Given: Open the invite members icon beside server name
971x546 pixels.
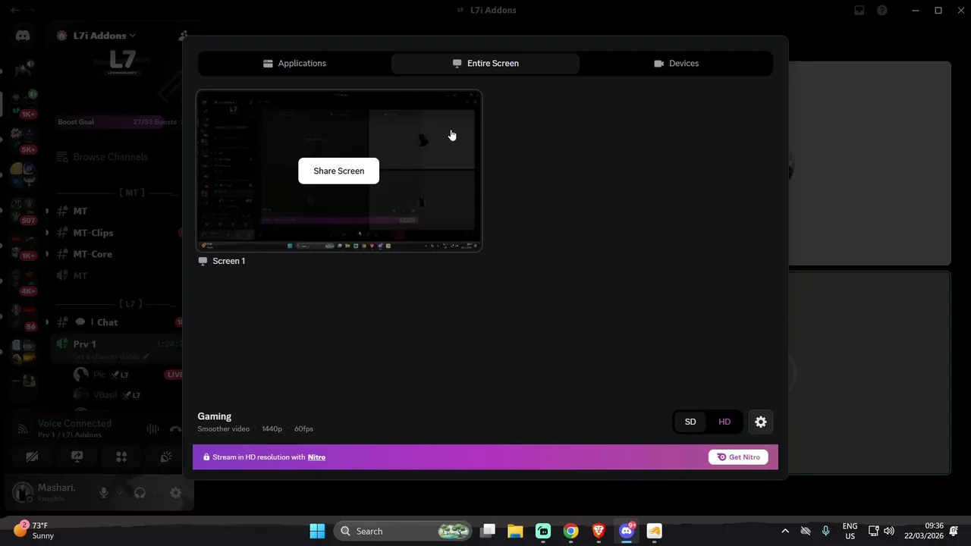Looking at the screenshot, I should pyautogui.click(x=183, y=36).
